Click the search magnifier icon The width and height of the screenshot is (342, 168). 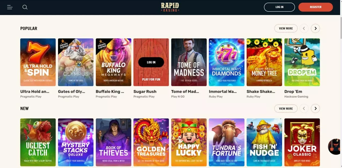point(25,7)
